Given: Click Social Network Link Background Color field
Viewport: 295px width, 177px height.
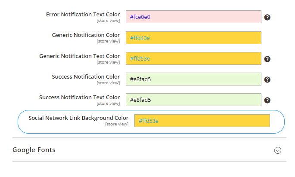Looking at the screenshot, I should pos(202,121).
